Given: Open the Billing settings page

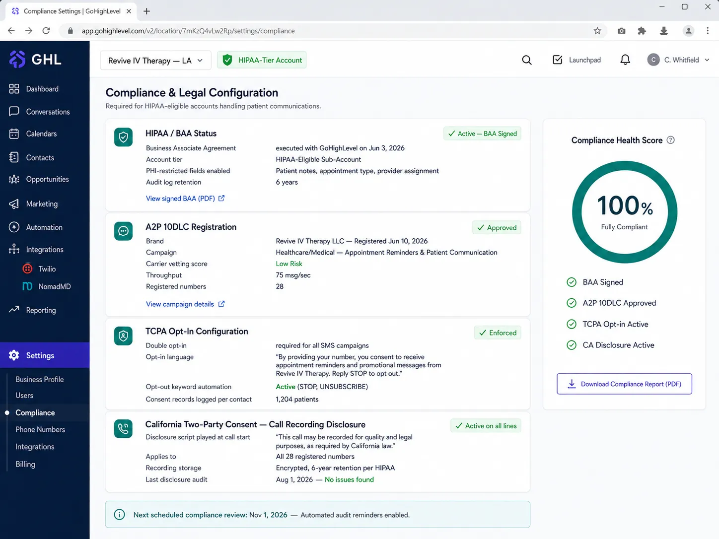Looking at the screenshot, I should pos(25,464).
